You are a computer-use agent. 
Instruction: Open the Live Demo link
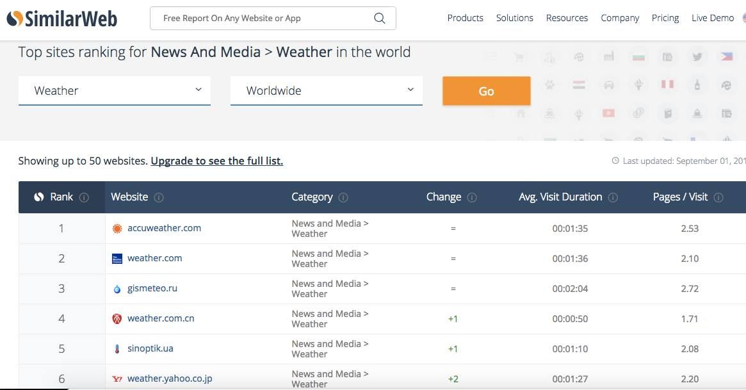[713, 18]
